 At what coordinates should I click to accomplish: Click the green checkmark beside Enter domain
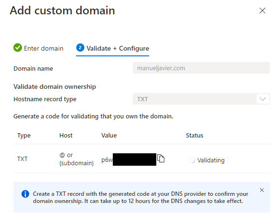(x=18, y=47)
